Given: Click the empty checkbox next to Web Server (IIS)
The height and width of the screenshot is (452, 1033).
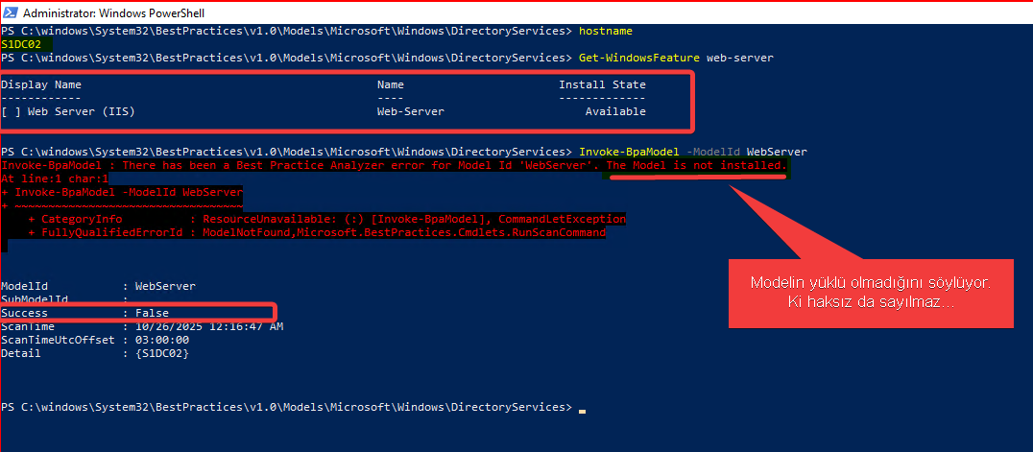Looking at the screenshot, I should pos(11,111).
